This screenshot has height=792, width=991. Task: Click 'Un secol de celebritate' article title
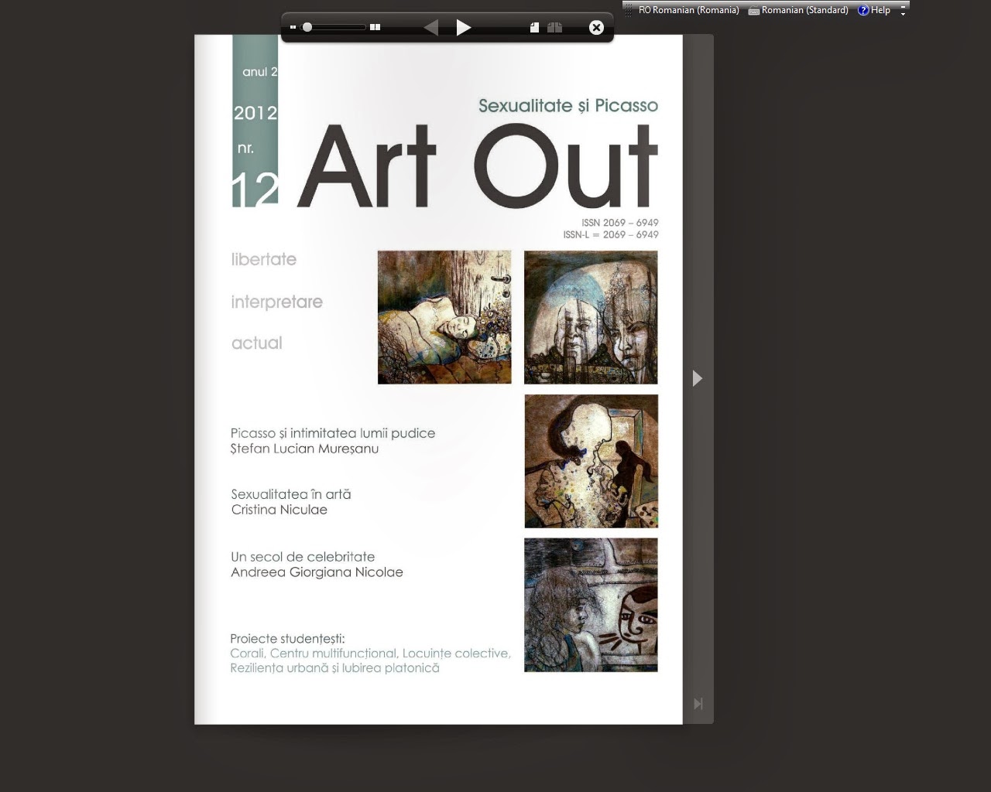303,557
